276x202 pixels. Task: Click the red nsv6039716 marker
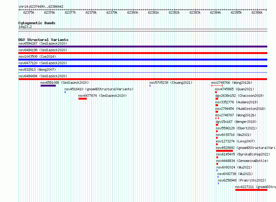217,138
